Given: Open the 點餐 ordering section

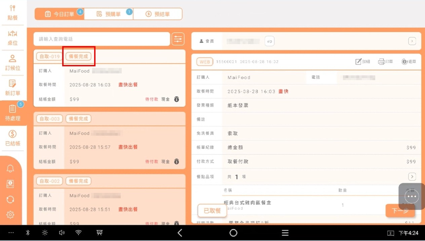Looking at the screenshot, I should (12, 13).
